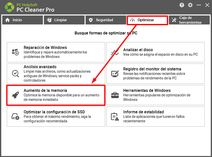Open the Seguridad tab

click(106, 20)
